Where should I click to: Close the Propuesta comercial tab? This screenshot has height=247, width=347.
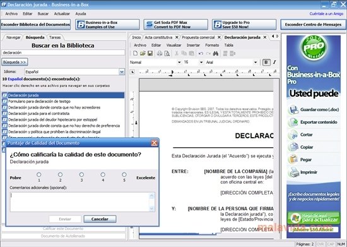click(x=219, y=37)
